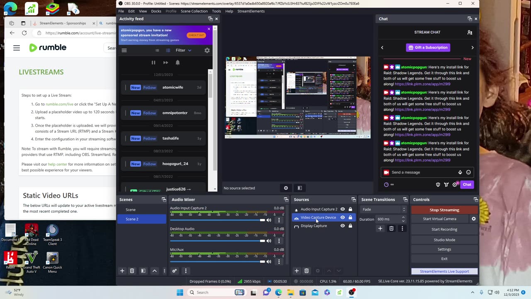Open the Tools menu
The height and width of the screenshot is (299, 531).
tap(217, 11)
